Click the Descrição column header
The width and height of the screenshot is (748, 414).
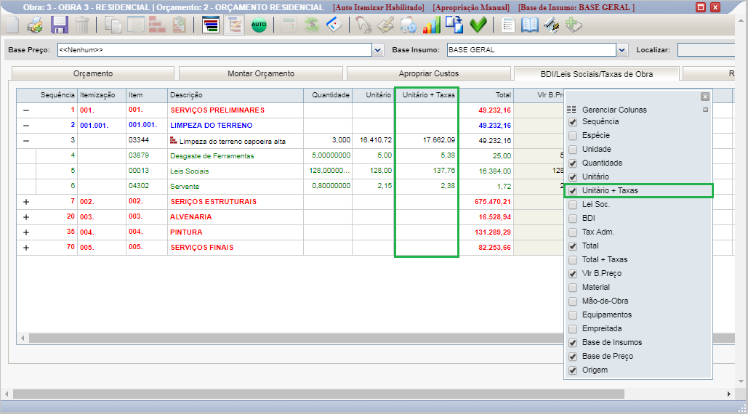236,95
